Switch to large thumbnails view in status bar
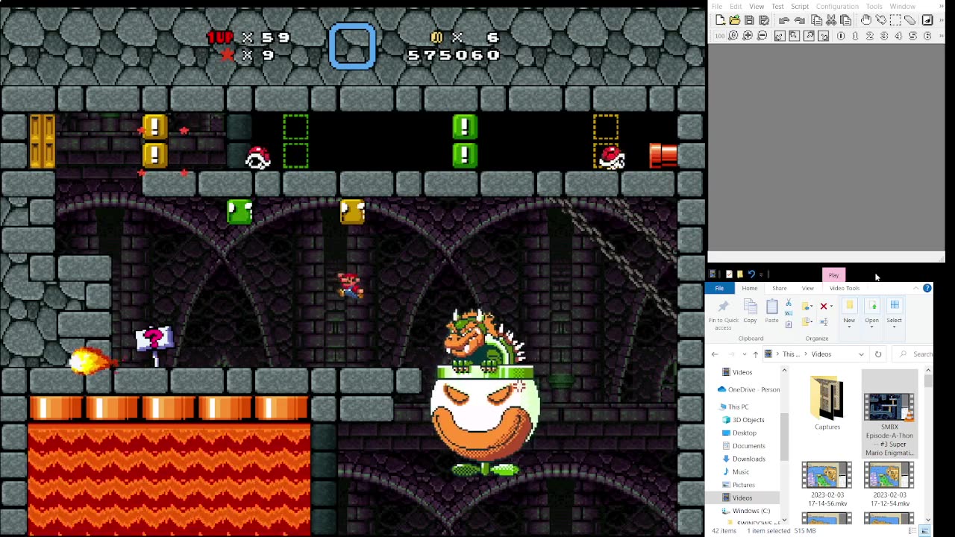Viewport: 955px width, 537px height. (x=924, y=531)
